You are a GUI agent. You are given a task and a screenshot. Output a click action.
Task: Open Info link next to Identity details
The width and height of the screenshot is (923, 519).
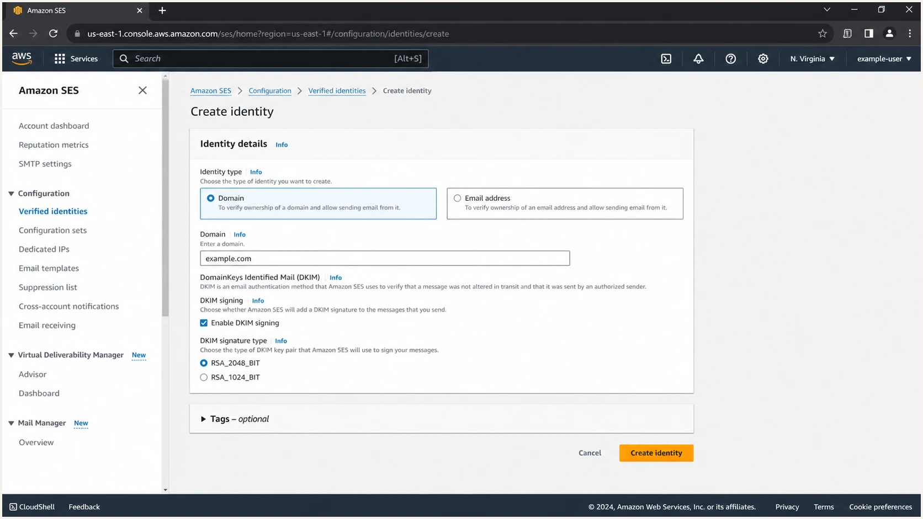coord(282,145)
